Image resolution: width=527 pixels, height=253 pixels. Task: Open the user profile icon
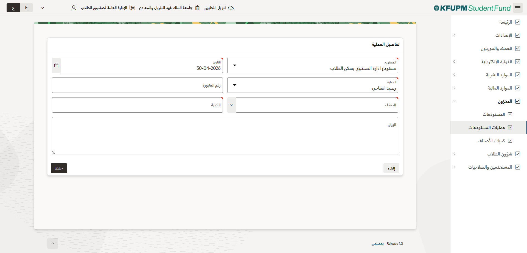pos(74,8)
